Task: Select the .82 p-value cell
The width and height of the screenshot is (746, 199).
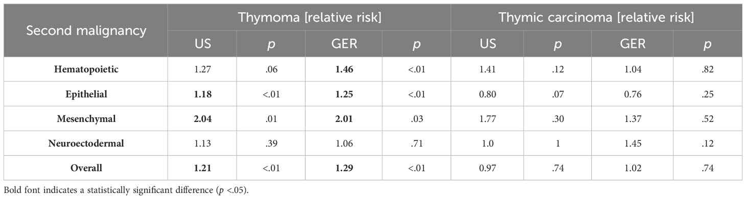Action: [708, 69]
